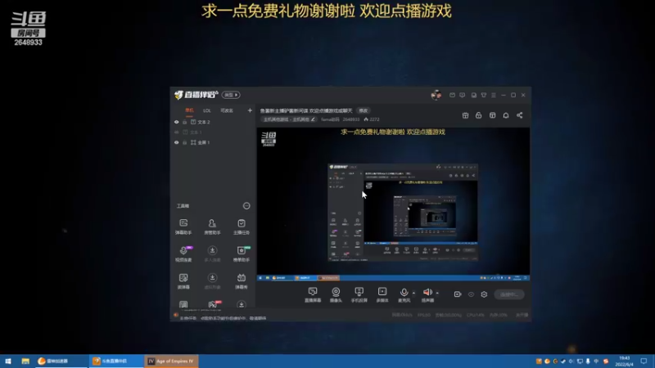Add a new scene with the plus button

pyautogui.click(x=250, y=110)
